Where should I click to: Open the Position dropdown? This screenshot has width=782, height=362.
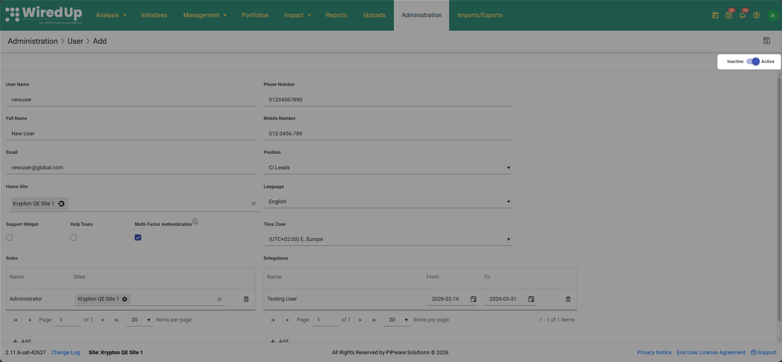388,168
